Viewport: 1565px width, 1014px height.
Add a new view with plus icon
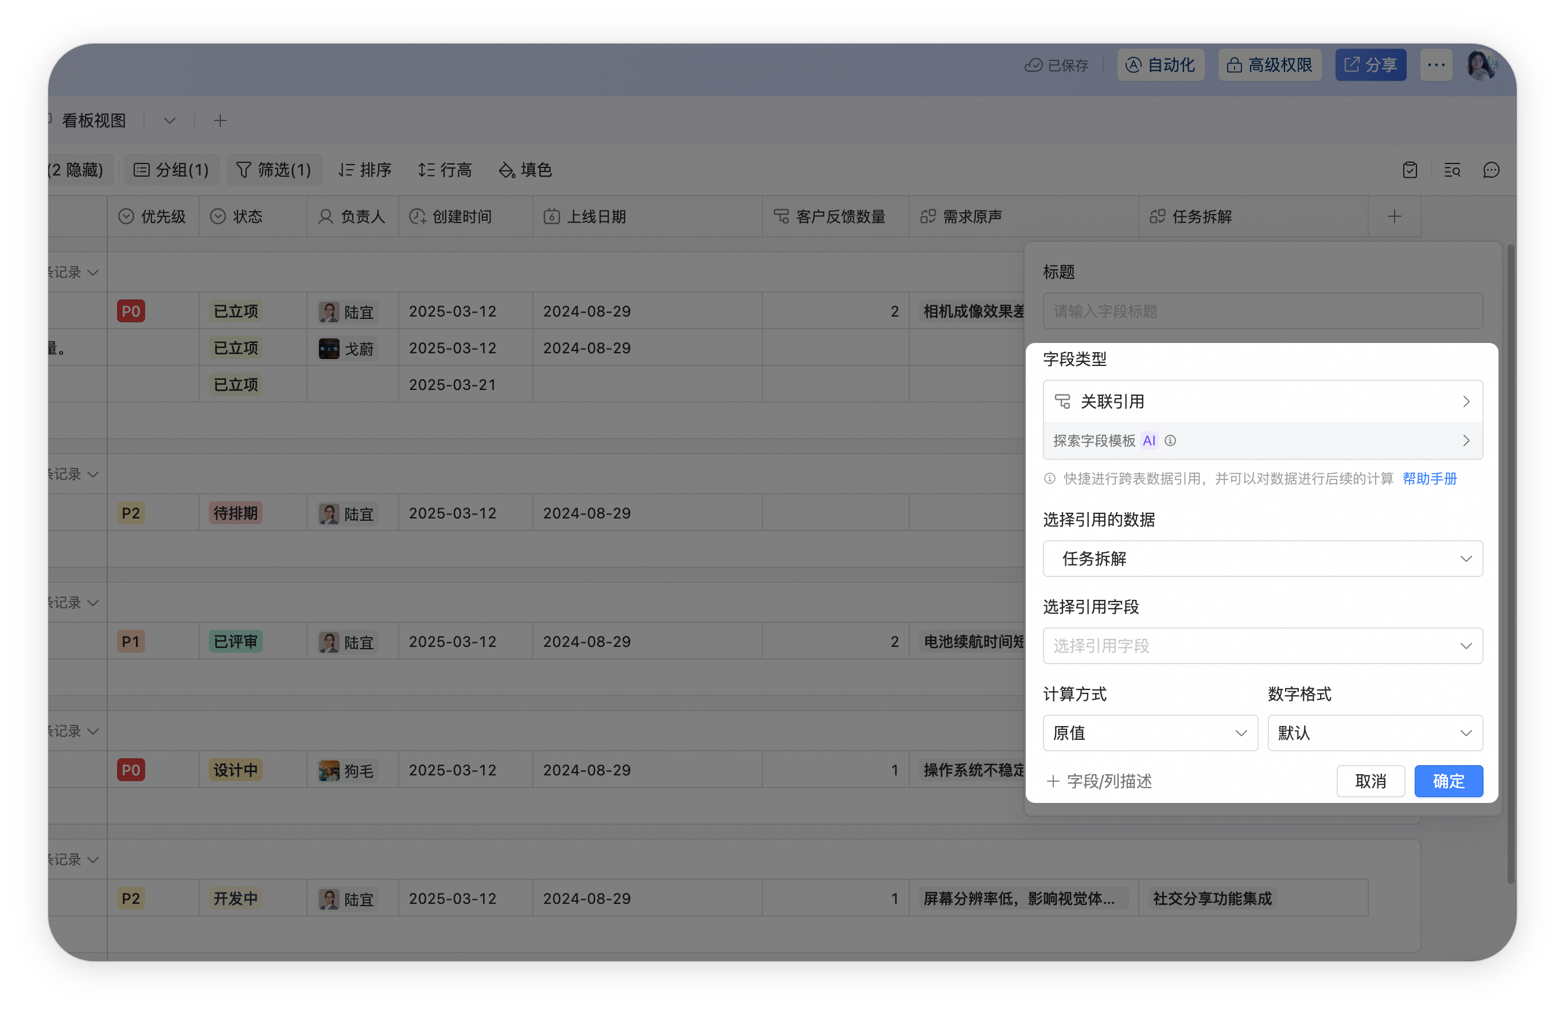[220, 120]
